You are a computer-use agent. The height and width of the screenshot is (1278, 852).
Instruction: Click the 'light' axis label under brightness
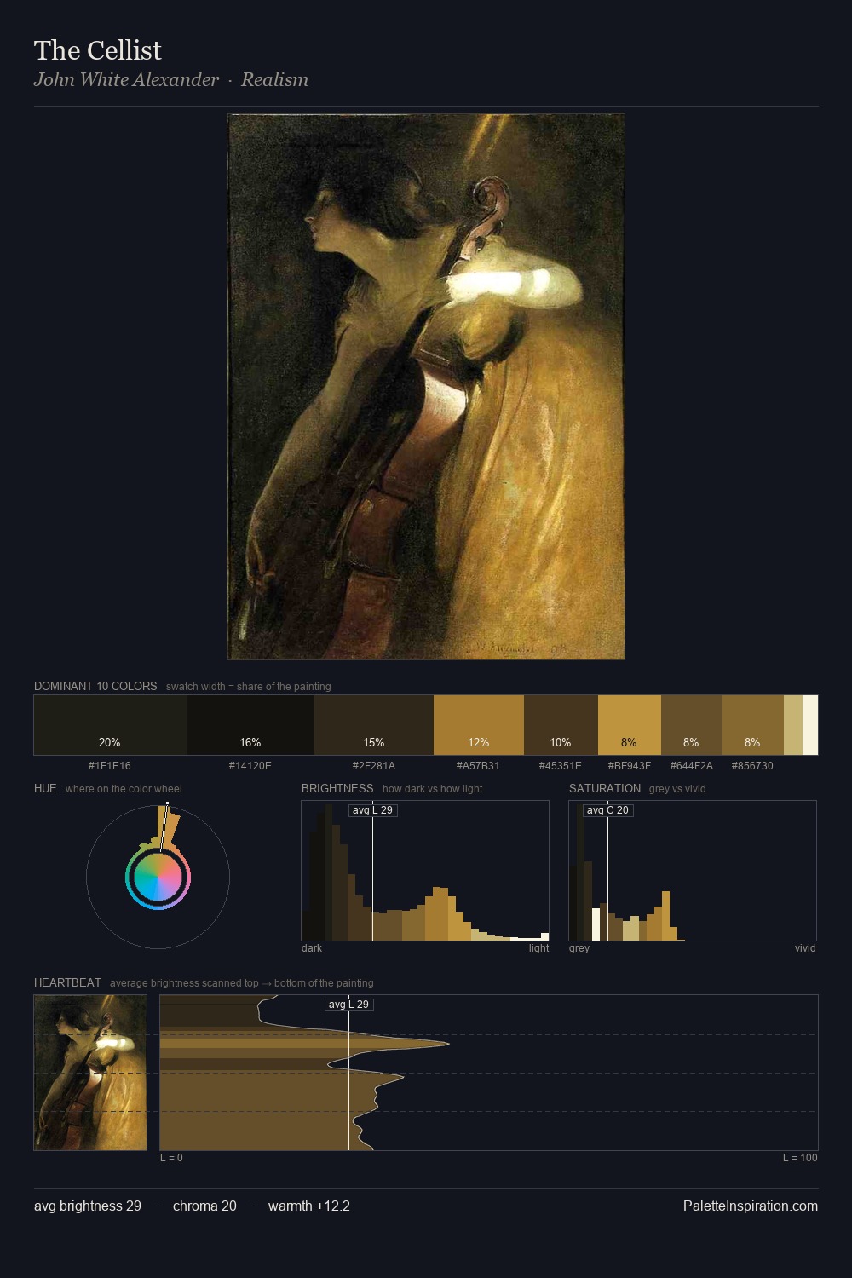tap(538, 948)
